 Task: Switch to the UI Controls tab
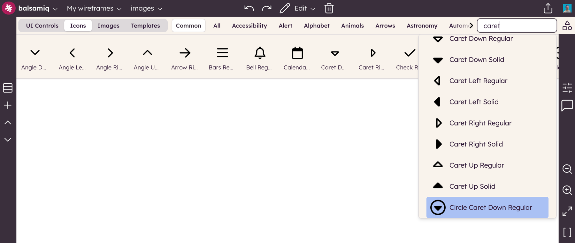(42, 26)
